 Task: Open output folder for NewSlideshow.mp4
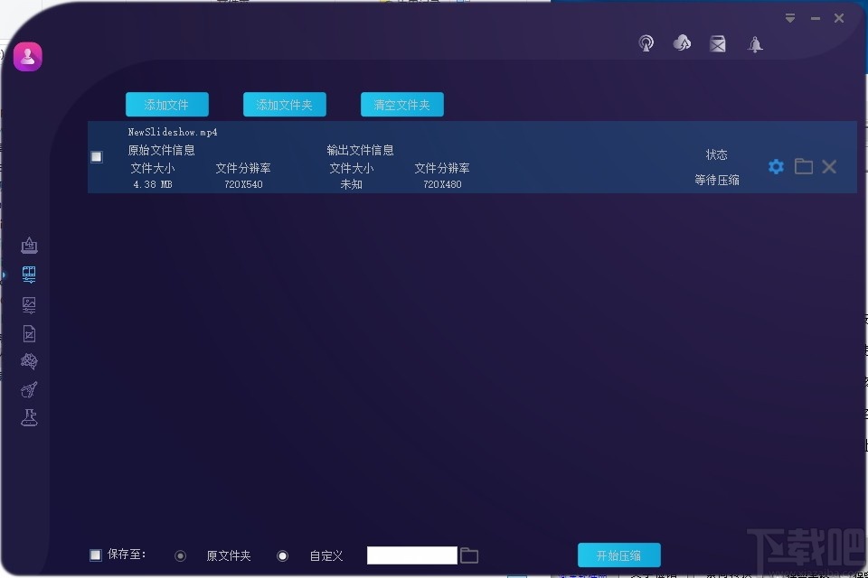(803, 166)
